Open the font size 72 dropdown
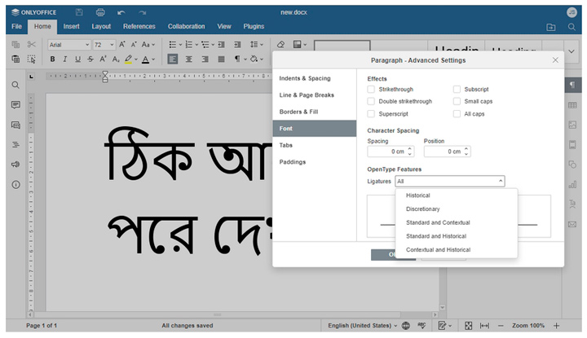Screen dimensions: 587x338 pyautogui.click(x=112, y=45)
